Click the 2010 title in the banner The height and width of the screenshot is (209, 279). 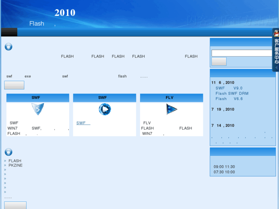click(x=65, y=13)
